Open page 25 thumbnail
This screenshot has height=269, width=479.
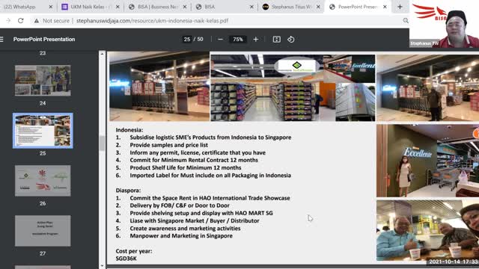tap(43, 131)
